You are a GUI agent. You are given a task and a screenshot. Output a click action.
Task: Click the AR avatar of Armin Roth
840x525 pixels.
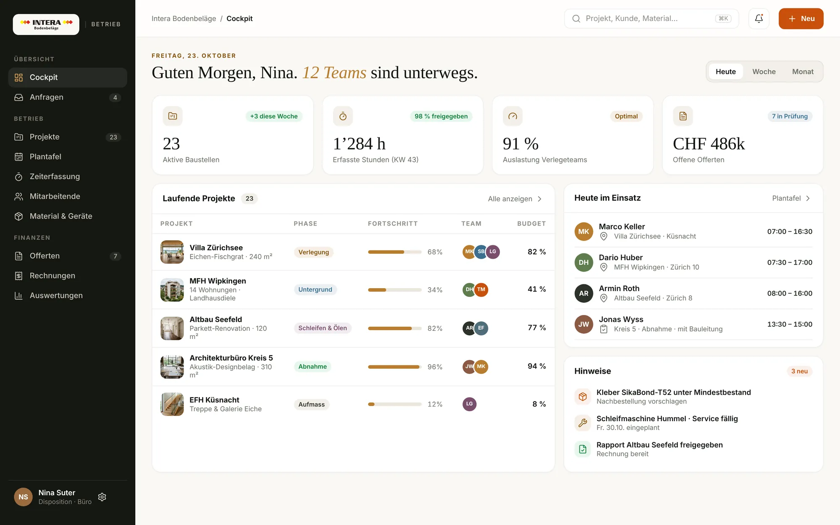[584, 293]
